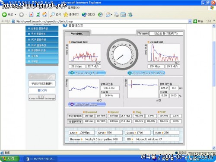
Task: Click the 테스트 끝 (기타지역) status field
Action: click(166, 33)
